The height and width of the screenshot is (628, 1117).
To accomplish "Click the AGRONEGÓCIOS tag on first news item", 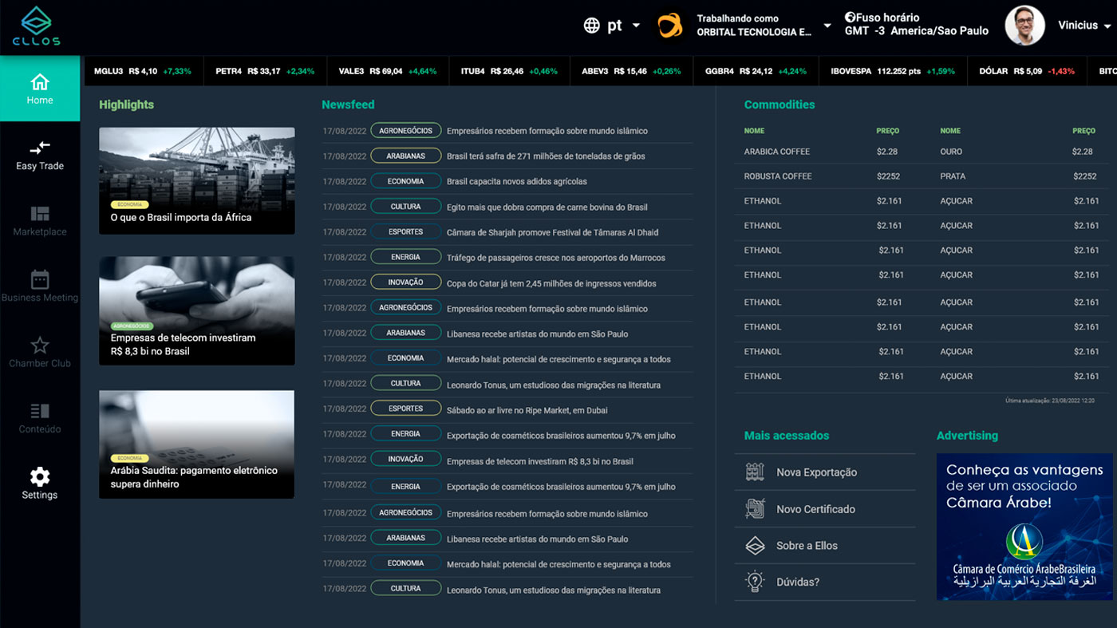I will (405, 131).
